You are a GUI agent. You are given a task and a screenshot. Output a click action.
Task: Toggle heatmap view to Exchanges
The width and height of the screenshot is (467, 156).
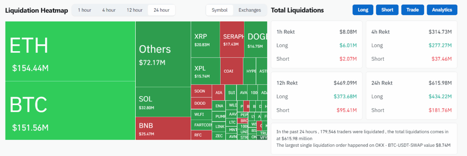coord(249,10)
